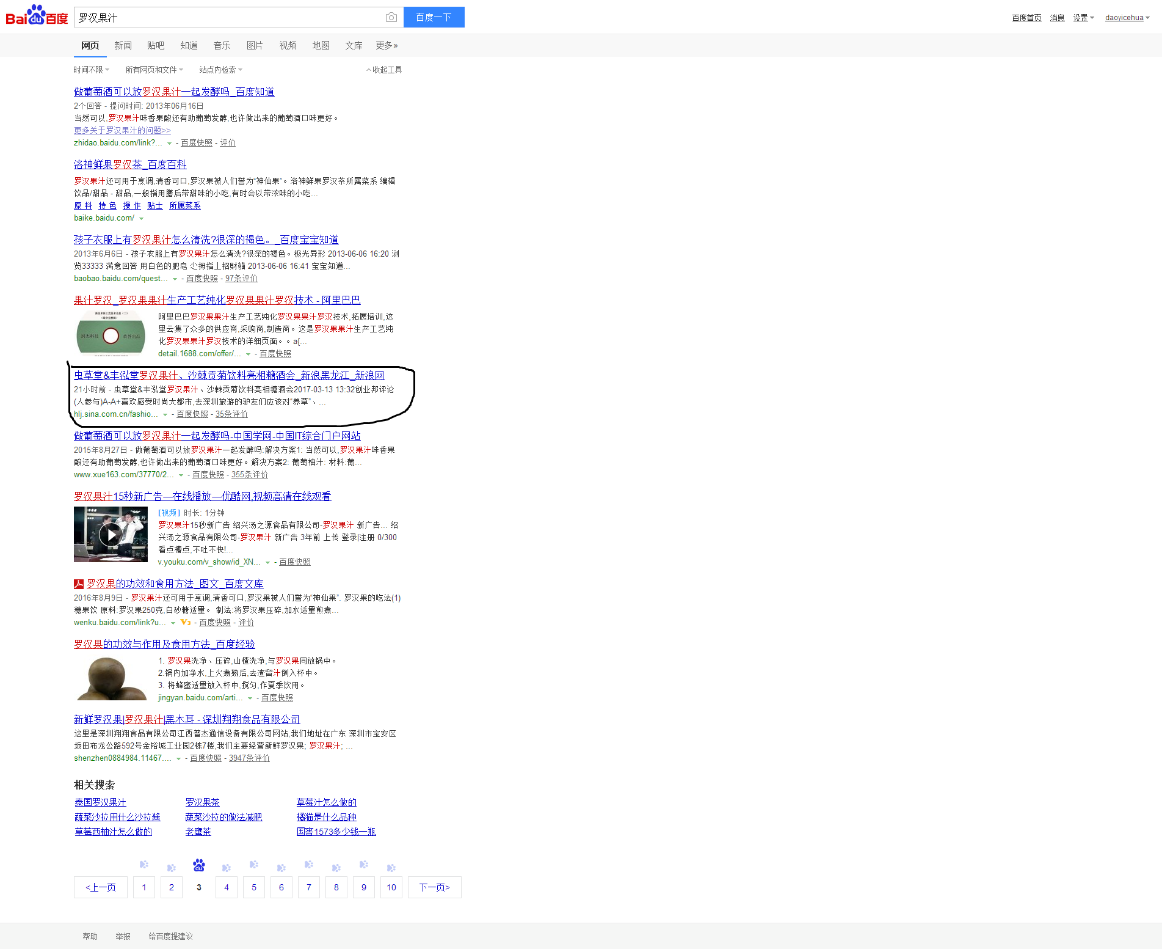This screenshot has height=949, width=1162.
Task: Switch to the 新闻 tab
Action: (x=123, y=45)
